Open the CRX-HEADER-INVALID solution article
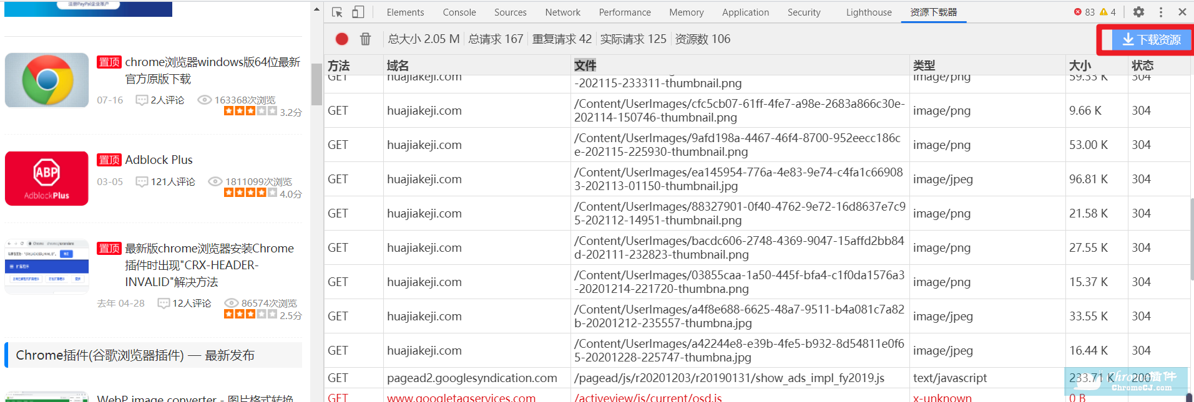This screenshot has width=1194, height=402. pyautogui.click(x=210, y=265)
